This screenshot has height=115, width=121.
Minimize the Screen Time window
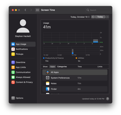click(x=16, y=10)
